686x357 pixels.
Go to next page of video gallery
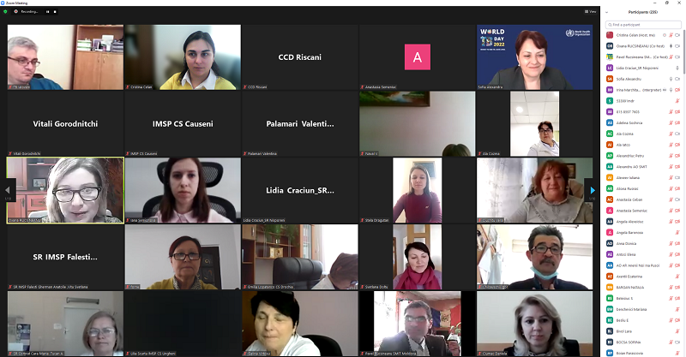point(593,190)
